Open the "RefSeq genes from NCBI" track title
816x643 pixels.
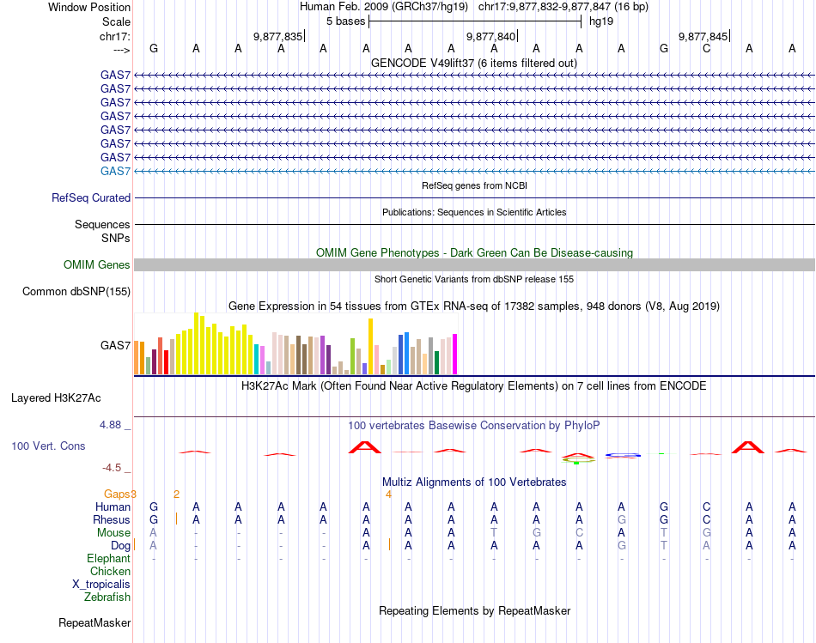pos(475,185)
